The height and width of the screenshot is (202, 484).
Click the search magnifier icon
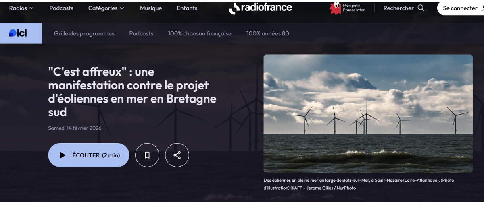coord(421,8)
